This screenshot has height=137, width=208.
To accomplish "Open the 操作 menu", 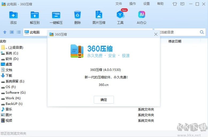I will coord(133,4).
